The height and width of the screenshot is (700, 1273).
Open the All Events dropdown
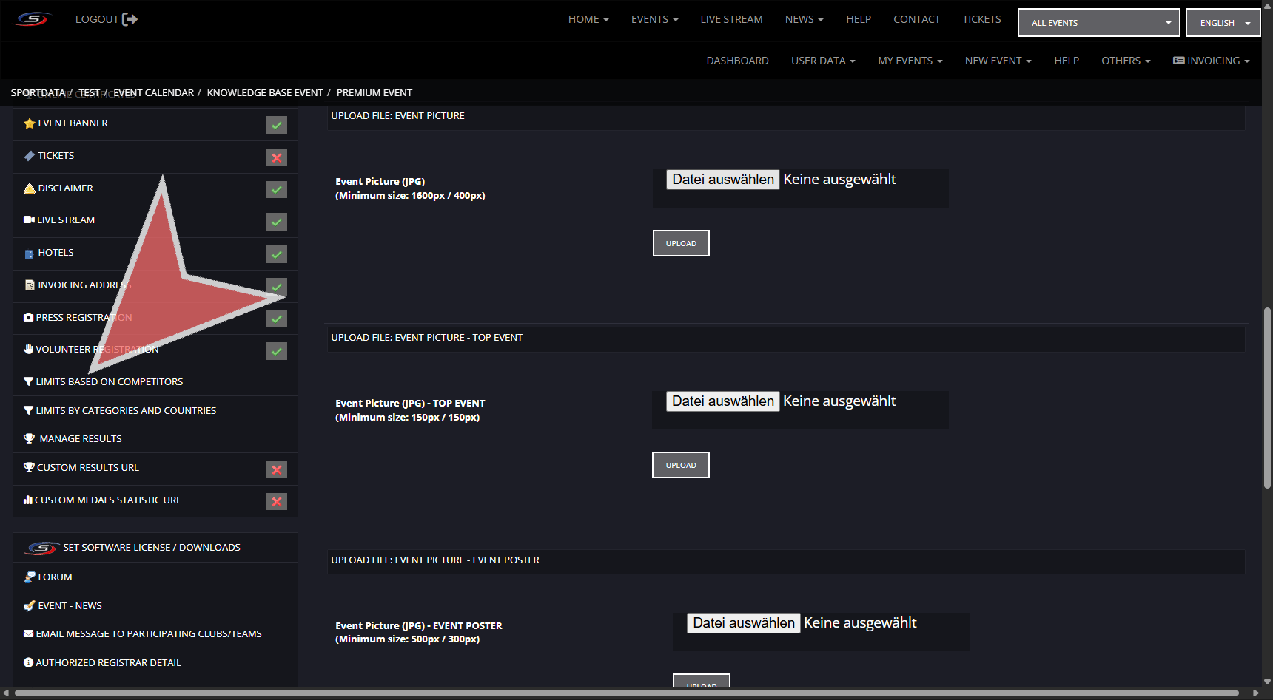(x=1098, y=23)
